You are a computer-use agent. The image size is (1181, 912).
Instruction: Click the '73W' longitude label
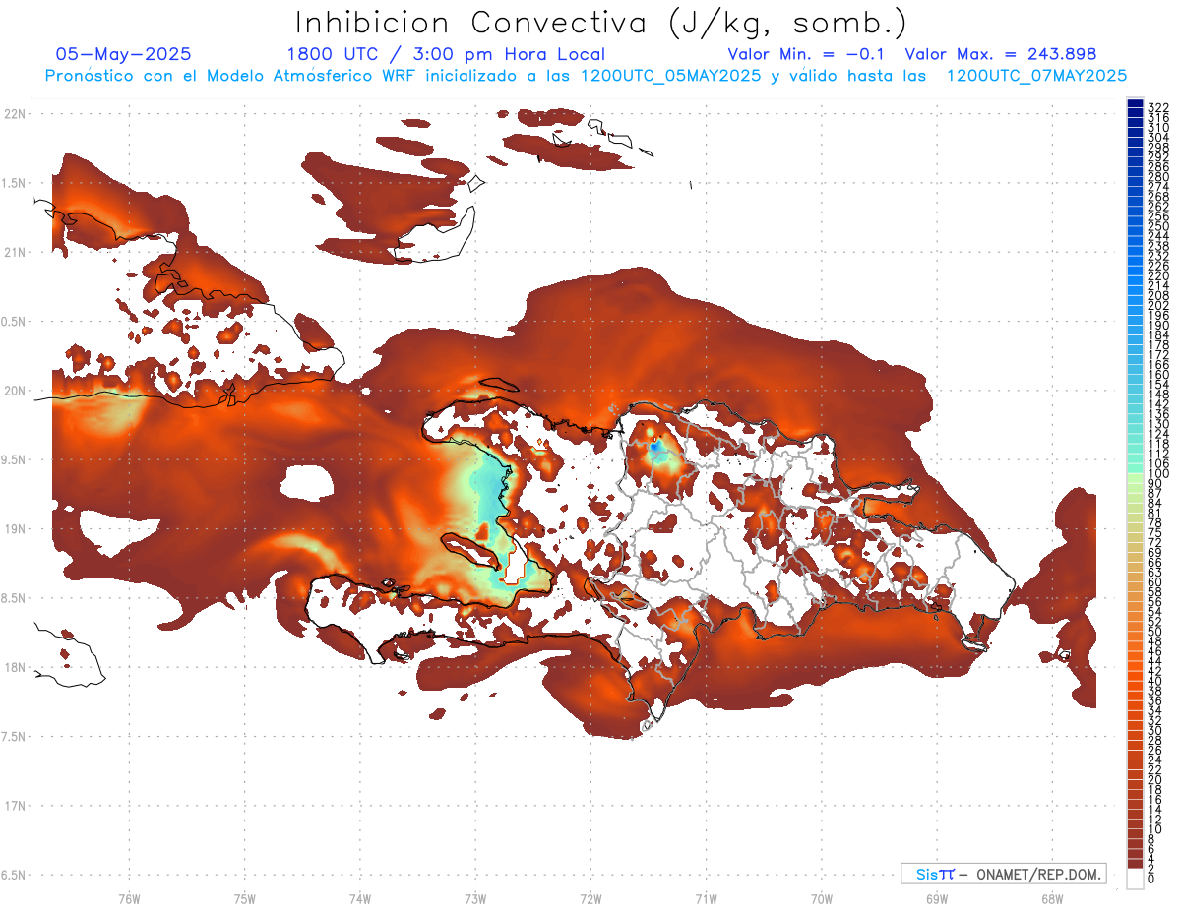coord(475,899)
